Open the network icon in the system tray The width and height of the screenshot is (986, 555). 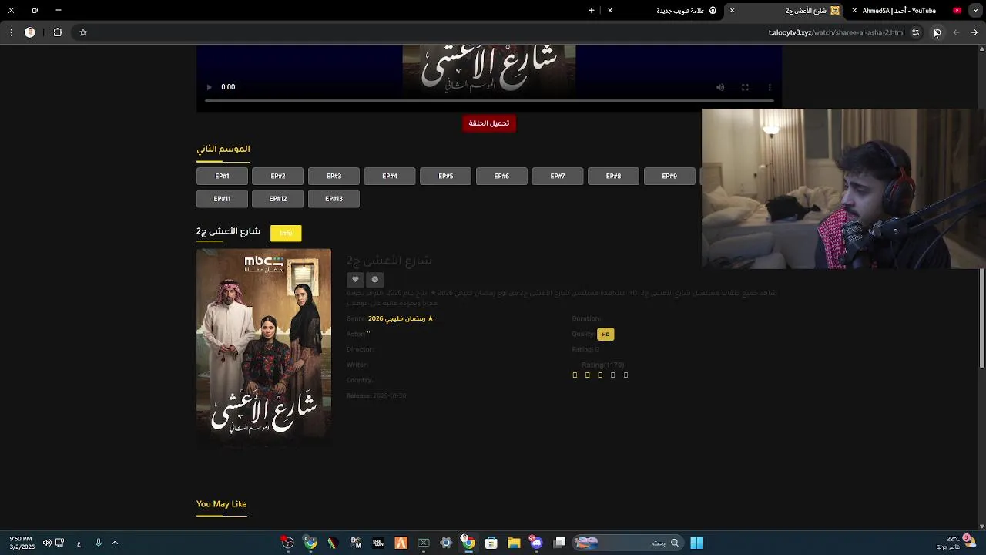(60, 543)
